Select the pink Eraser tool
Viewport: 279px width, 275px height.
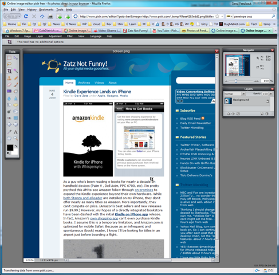9,85
